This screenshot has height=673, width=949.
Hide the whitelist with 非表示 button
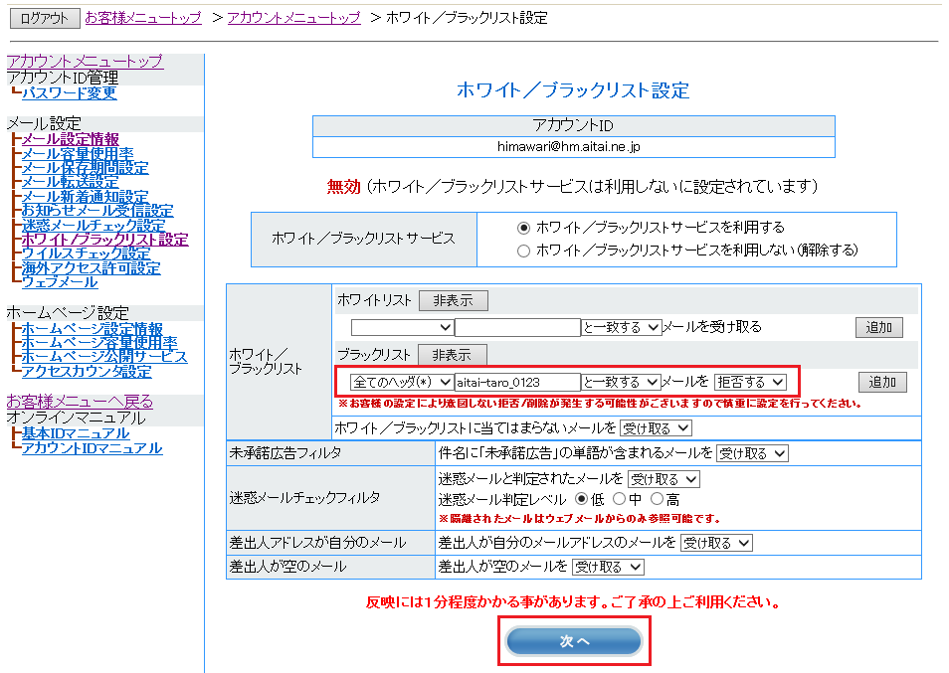tap(453, 300)
